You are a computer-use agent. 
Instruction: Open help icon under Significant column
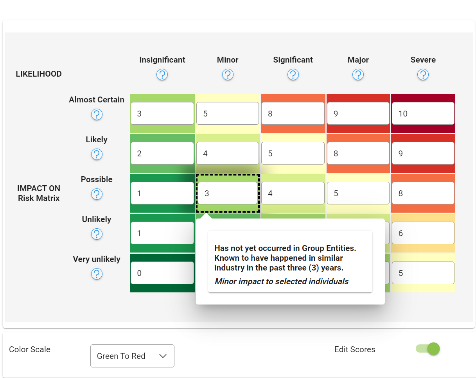(x=293, y=74)
